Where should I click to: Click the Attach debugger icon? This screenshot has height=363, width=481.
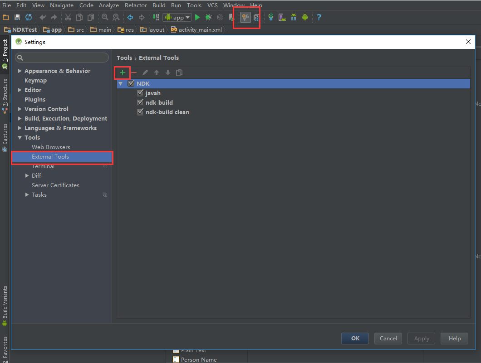[220, 18]
